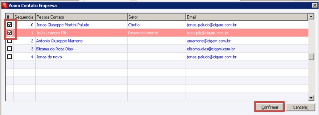Click the Zoom Contato Empresa title icon
Image resolution: width=319 pixels, height=115 pixels.
click(4, 5)
